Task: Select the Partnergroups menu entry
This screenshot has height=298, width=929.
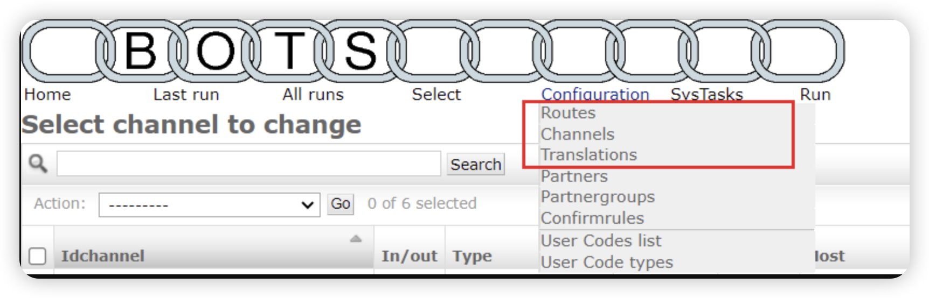Action: point(598,197)
